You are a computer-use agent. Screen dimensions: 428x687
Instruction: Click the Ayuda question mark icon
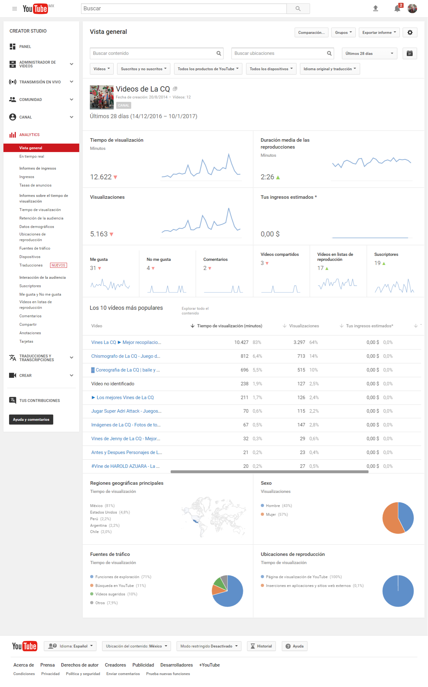click(x=288, y=646)
